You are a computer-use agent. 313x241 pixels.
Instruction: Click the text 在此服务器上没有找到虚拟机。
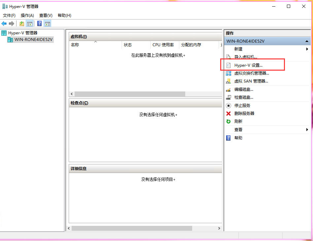point(158,55)
